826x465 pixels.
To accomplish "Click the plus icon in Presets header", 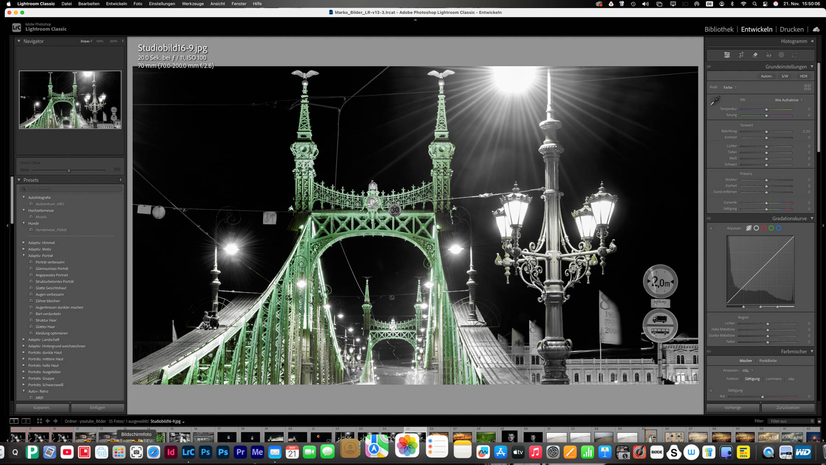I will tap(121, 180).
